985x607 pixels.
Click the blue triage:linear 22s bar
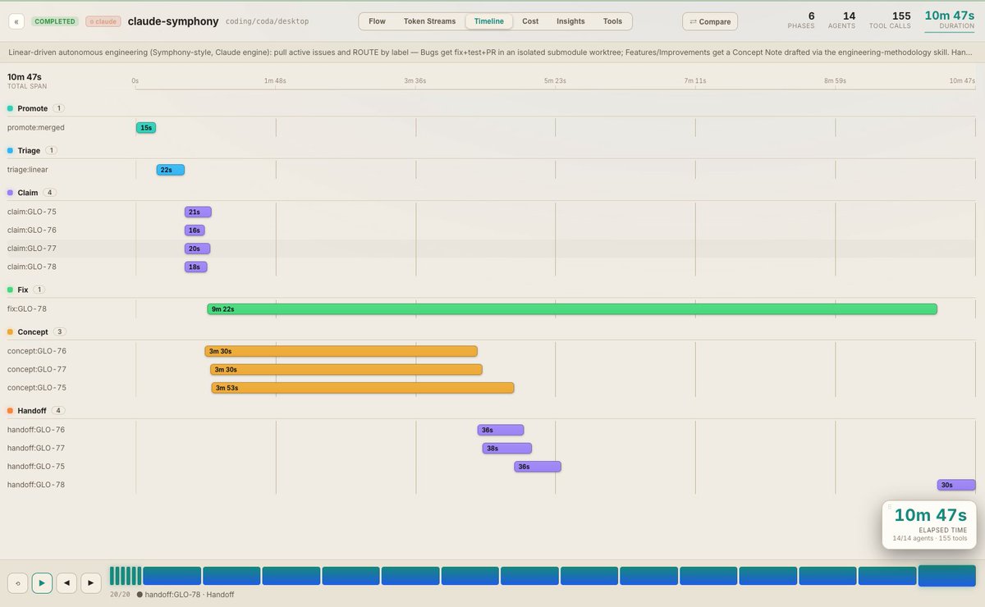(x=171, y=170)
